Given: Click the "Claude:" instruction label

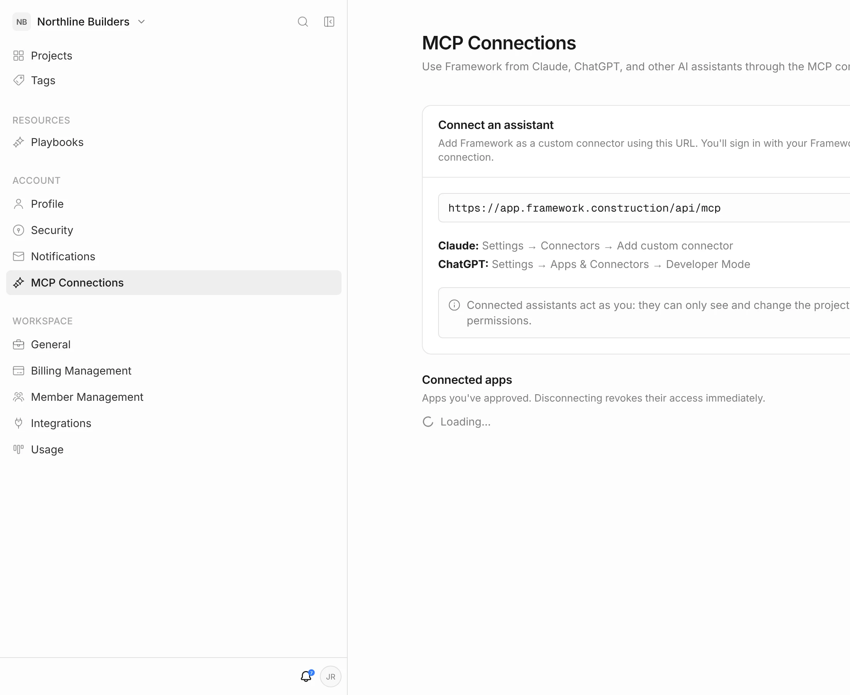Looking at the screenshot, I should [x=458, y=246].
